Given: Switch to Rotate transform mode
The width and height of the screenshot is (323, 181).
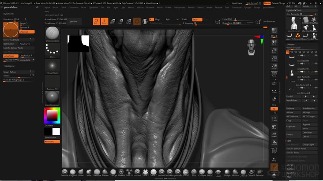Looking at the screenshot, I should (129, 22).
